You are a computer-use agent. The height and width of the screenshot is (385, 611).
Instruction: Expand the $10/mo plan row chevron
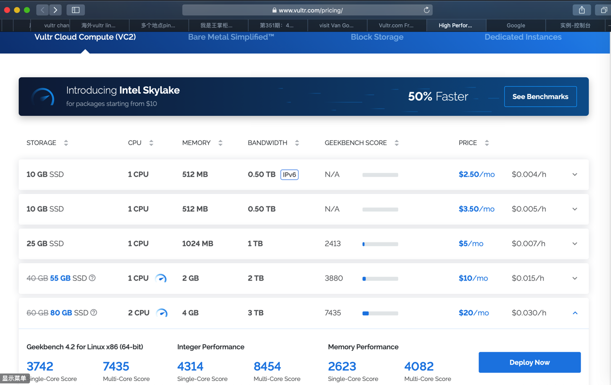click(x=575, y=279)
